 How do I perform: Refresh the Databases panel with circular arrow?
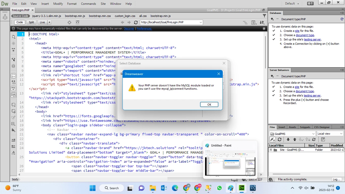342,19
